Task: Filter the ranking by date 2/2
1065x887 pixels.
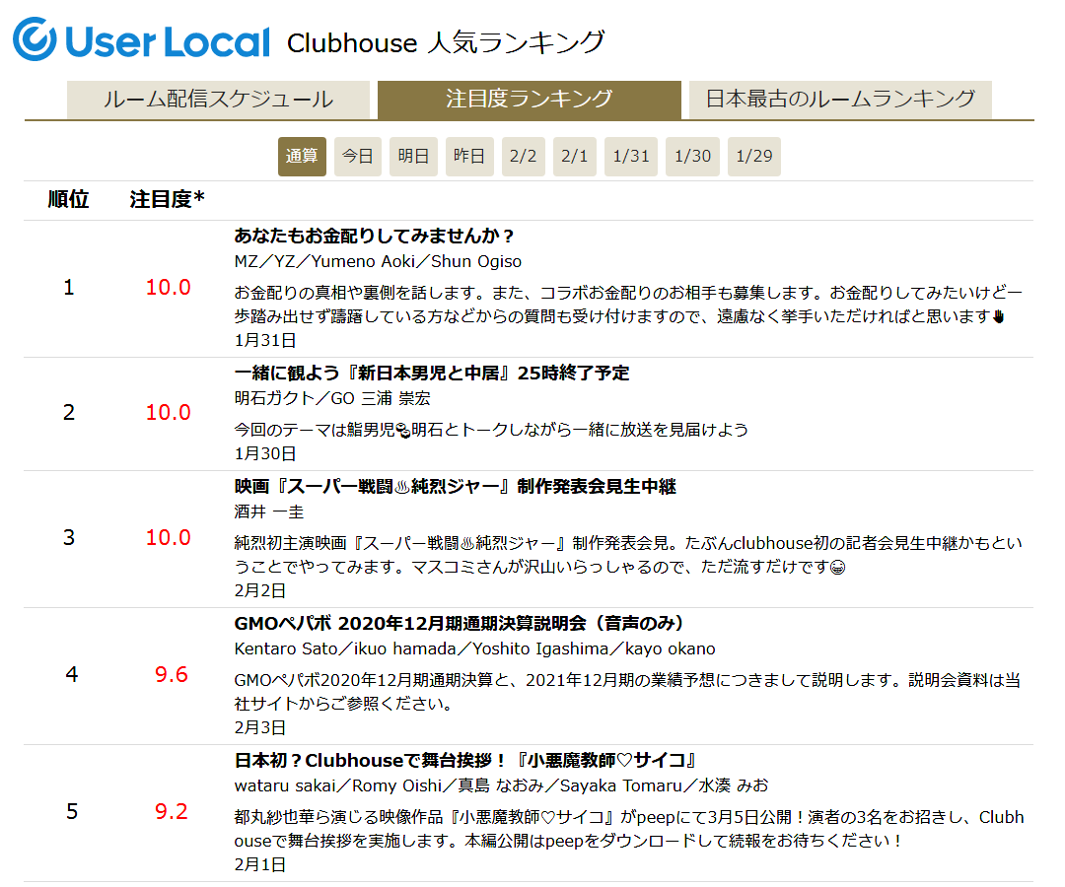Action: [x=523, y=157]
